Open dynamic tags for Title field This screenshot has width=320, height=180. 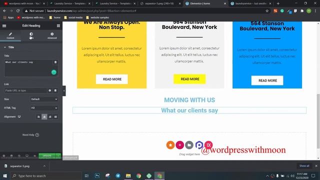point(55,62)
